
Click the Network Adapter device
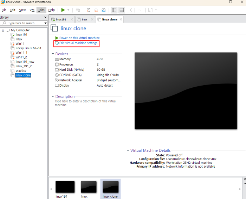[x=71, y=80]
